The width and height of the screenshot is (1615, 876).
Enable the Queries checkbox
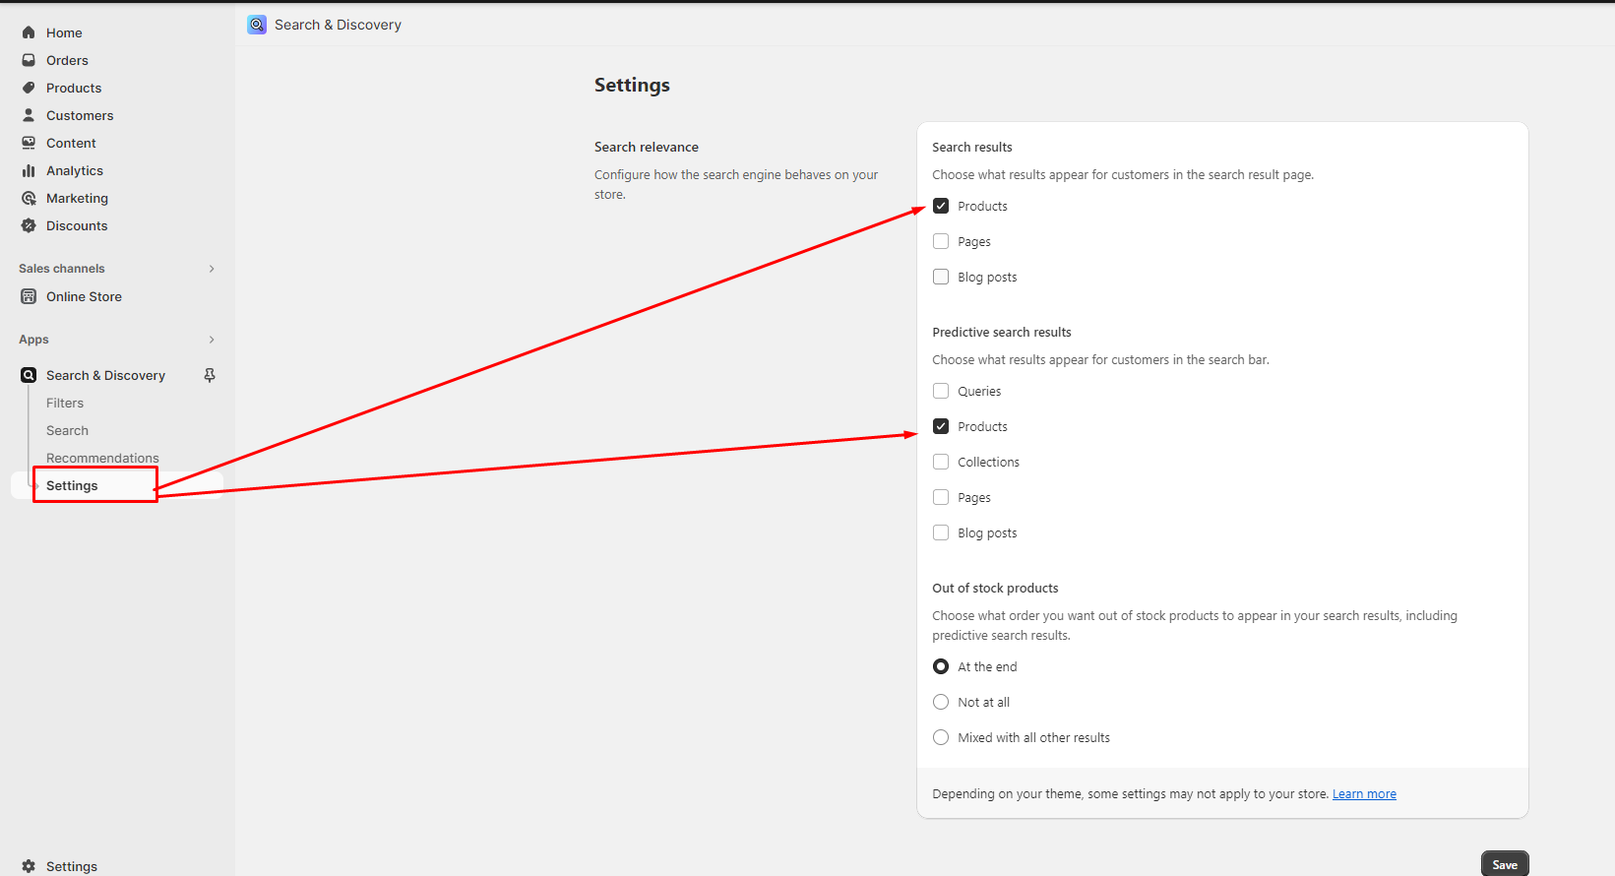coord(941,391)
